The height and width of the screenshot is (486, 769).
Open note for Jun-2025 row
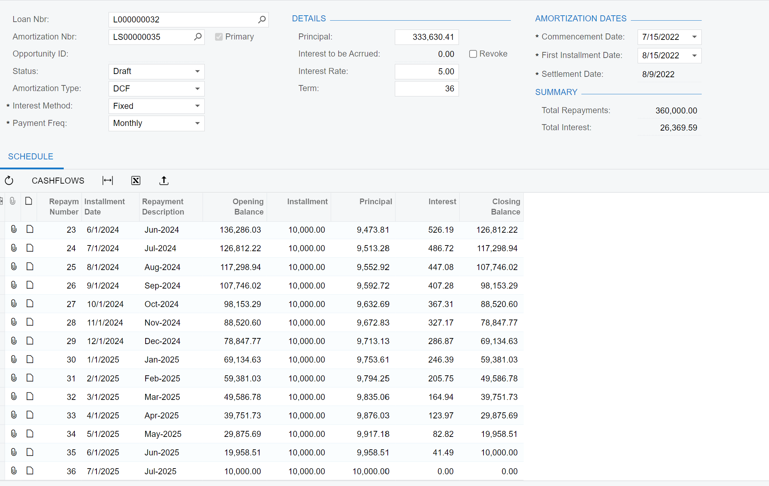(30, 452)
